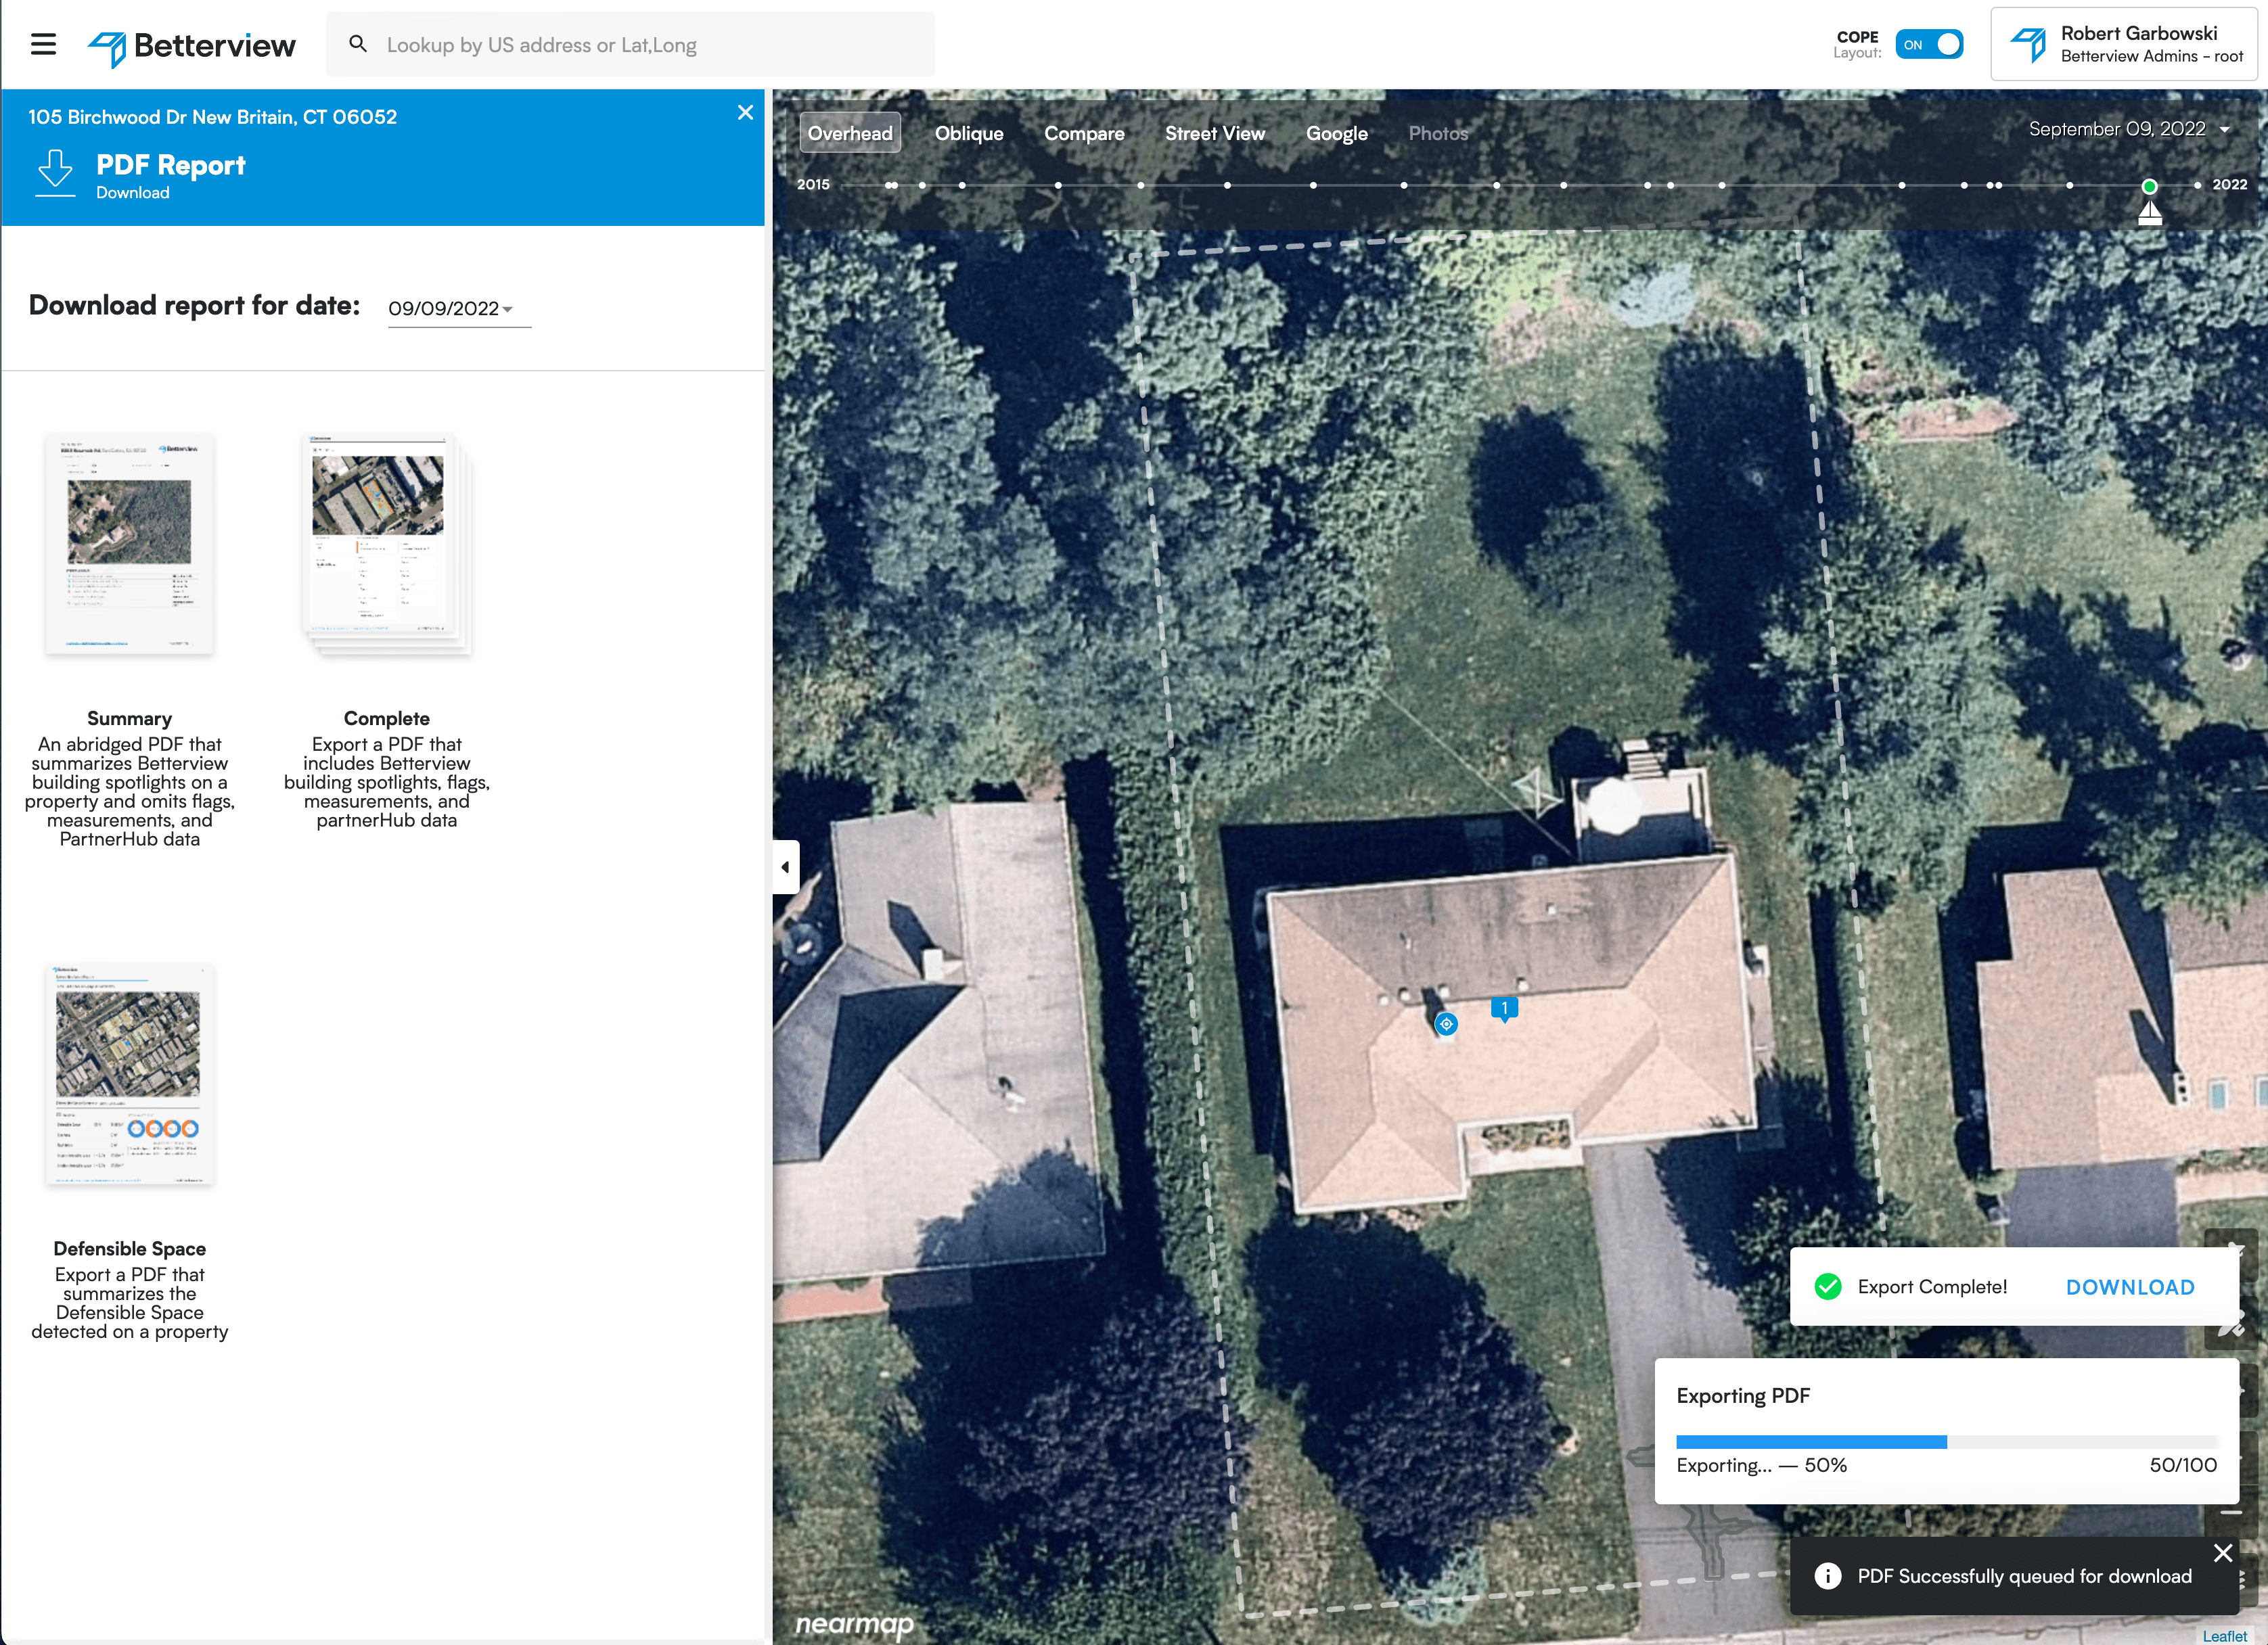Screen dimensions: 2268x1645
Task: Close the PDF Report panel
Action: 745,113
